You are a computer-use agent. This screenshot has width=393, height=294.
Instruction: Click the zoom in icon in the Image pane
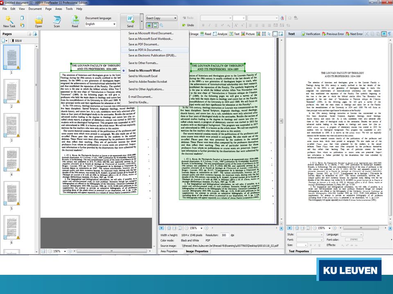[206, 228]
